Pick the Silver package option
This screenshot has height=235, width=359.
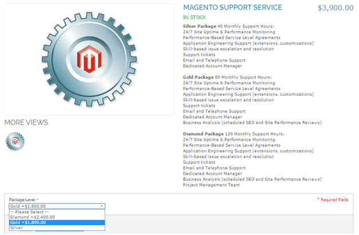[x=57, y=228]
